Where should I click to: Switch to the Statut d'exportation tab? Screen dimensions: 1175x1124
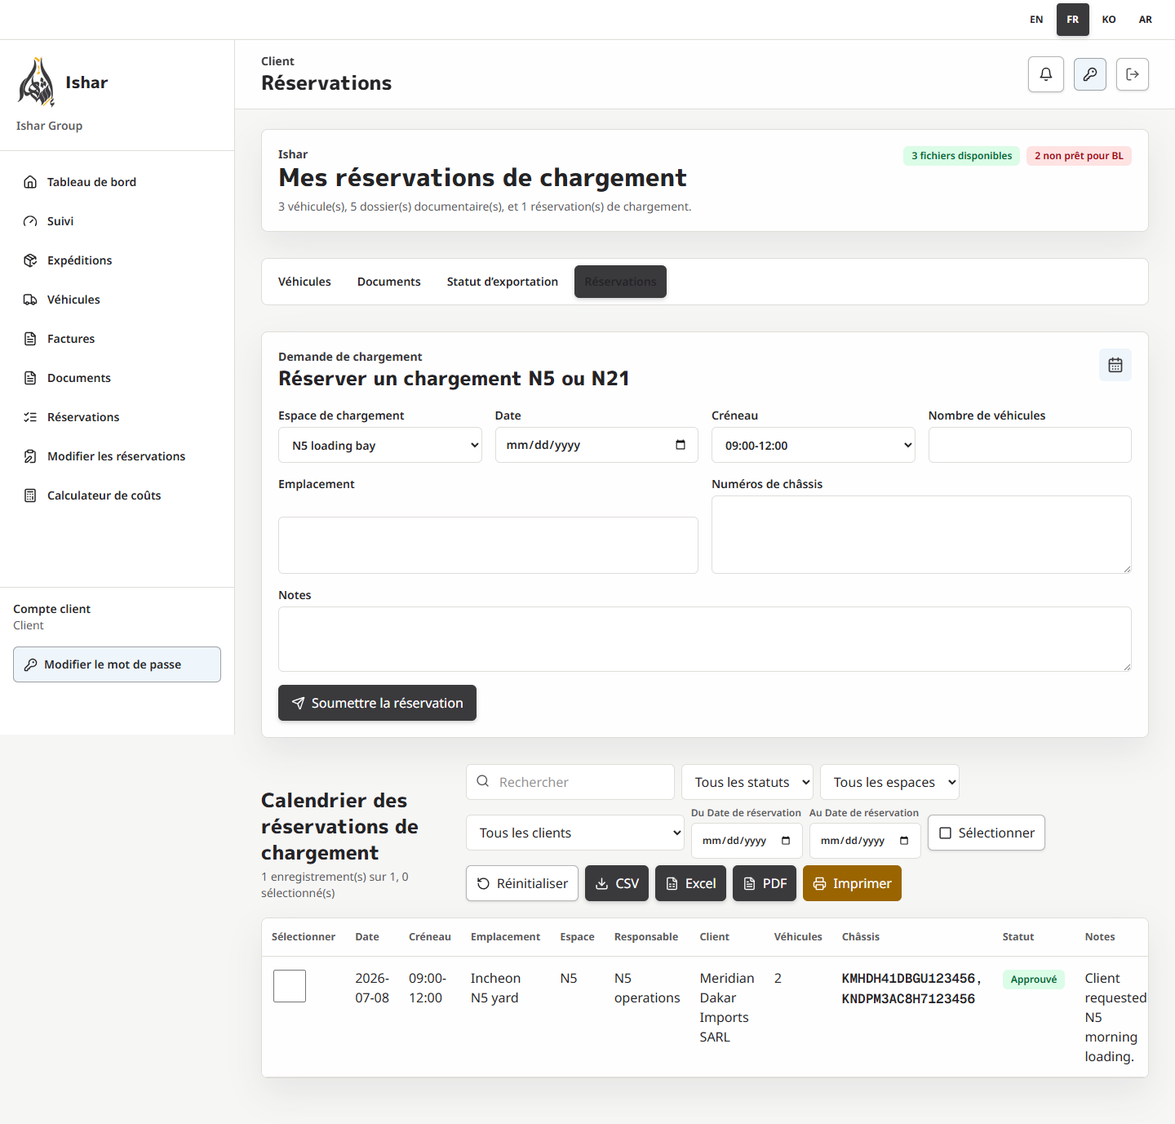click(503, 282)
